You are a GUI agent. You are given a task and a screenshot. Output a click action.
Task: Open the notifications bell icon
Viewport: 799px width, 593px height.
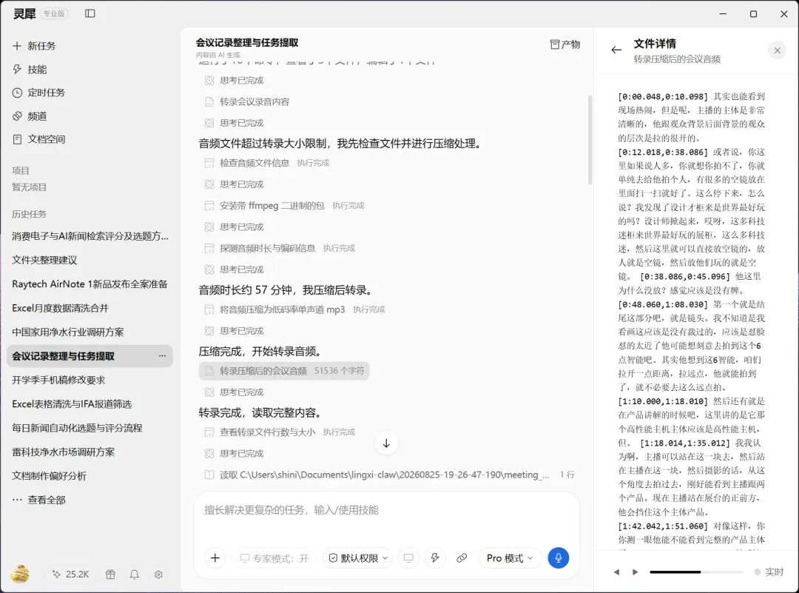point(135,574)
